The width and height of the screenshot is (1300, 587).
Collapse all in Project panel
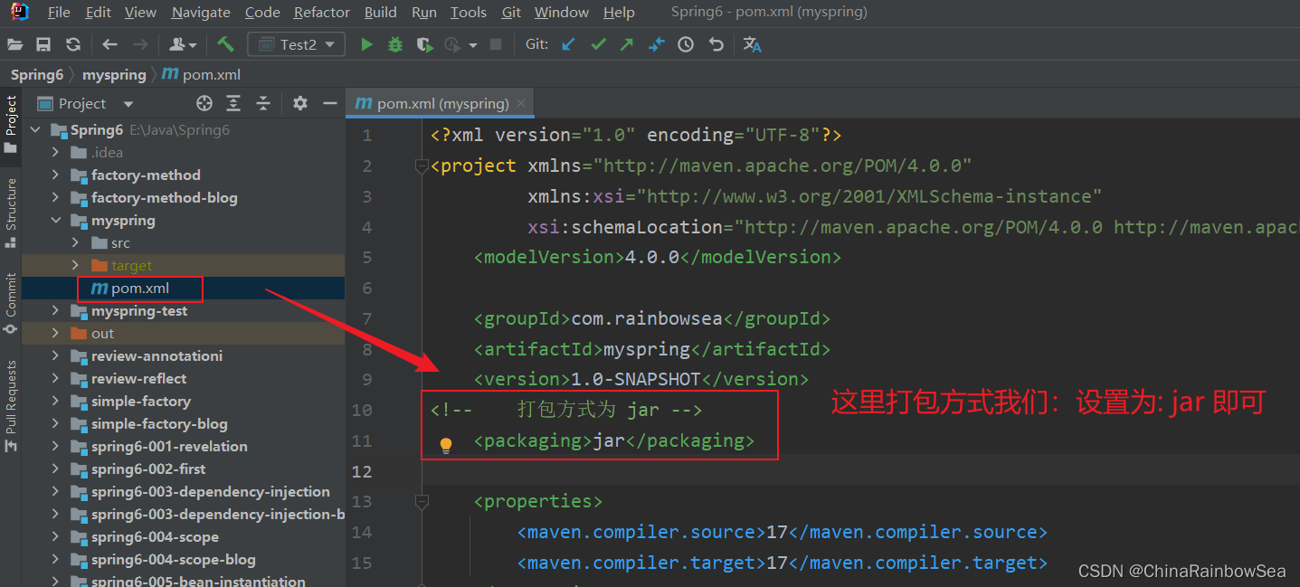click(x=263, y=103)
